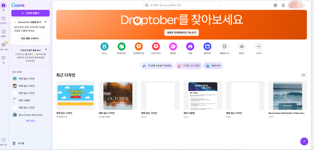Click 새로운 프레젠테이션 기능 보기 button
The image size is (314, 150).
(182, 33)
